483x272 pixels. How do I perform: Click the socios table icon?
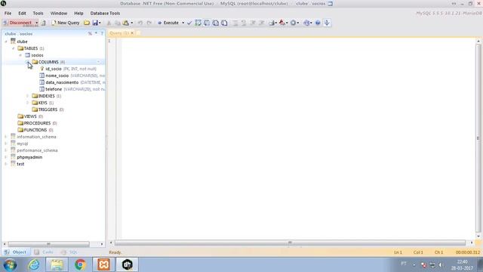tap(27, 55)
